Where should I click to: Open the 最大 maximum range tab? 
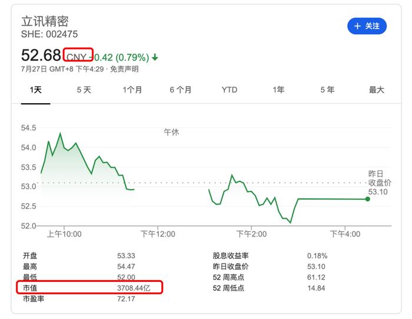point(377,90)
